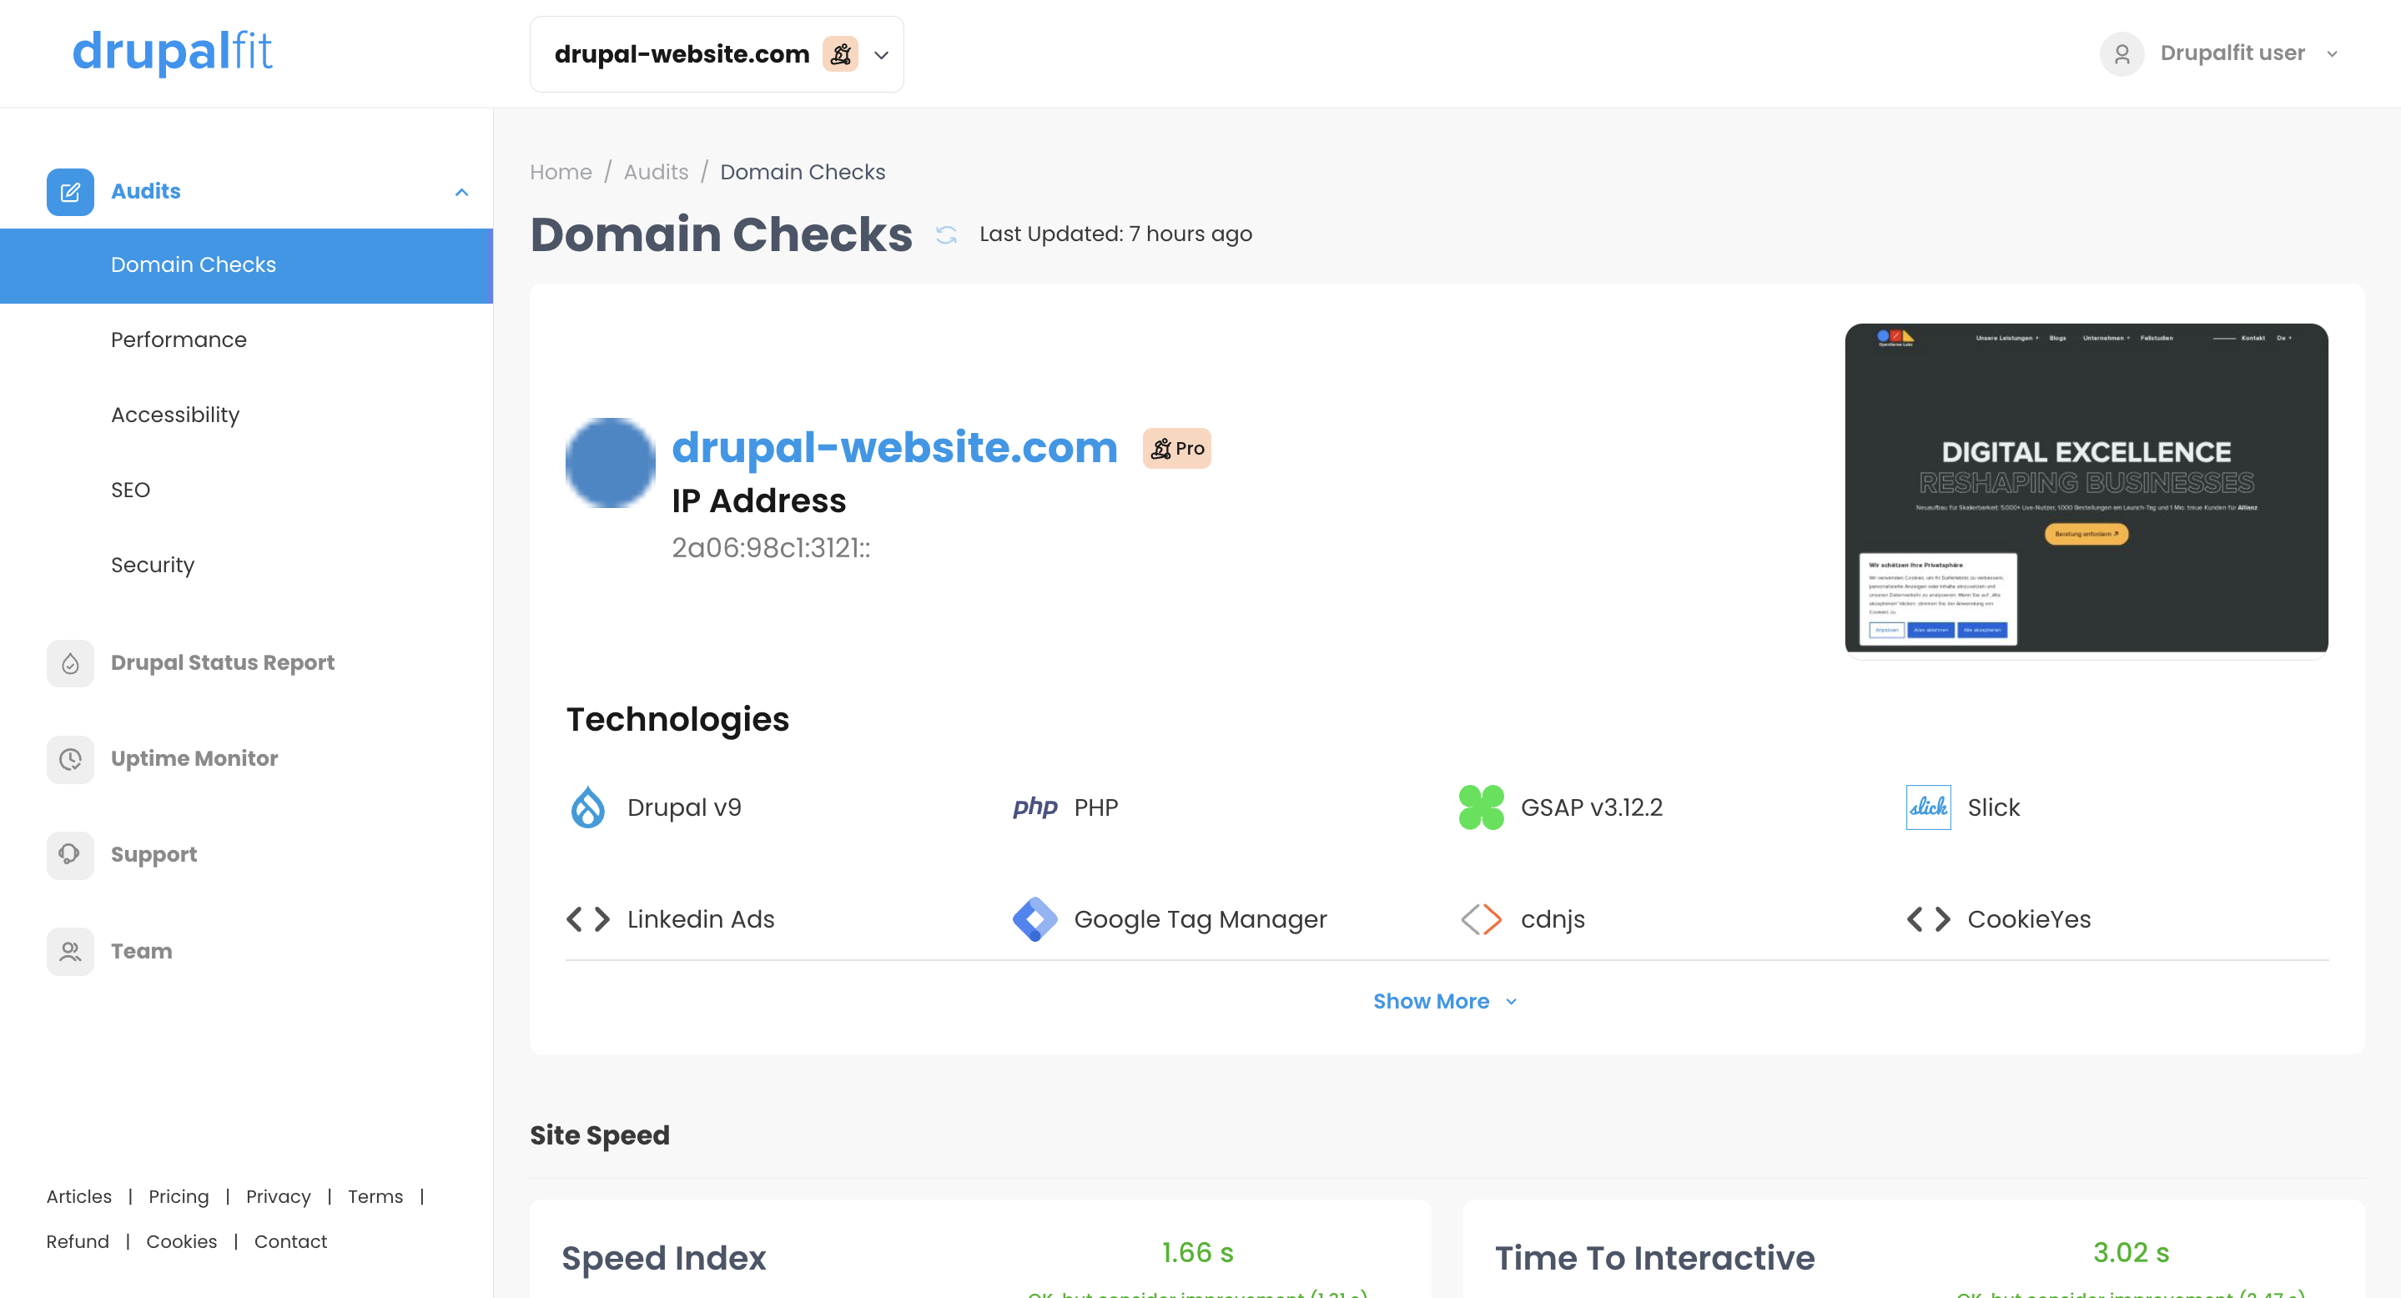
Task: Click the Support headset icon
Action: [x=70, y=854]
